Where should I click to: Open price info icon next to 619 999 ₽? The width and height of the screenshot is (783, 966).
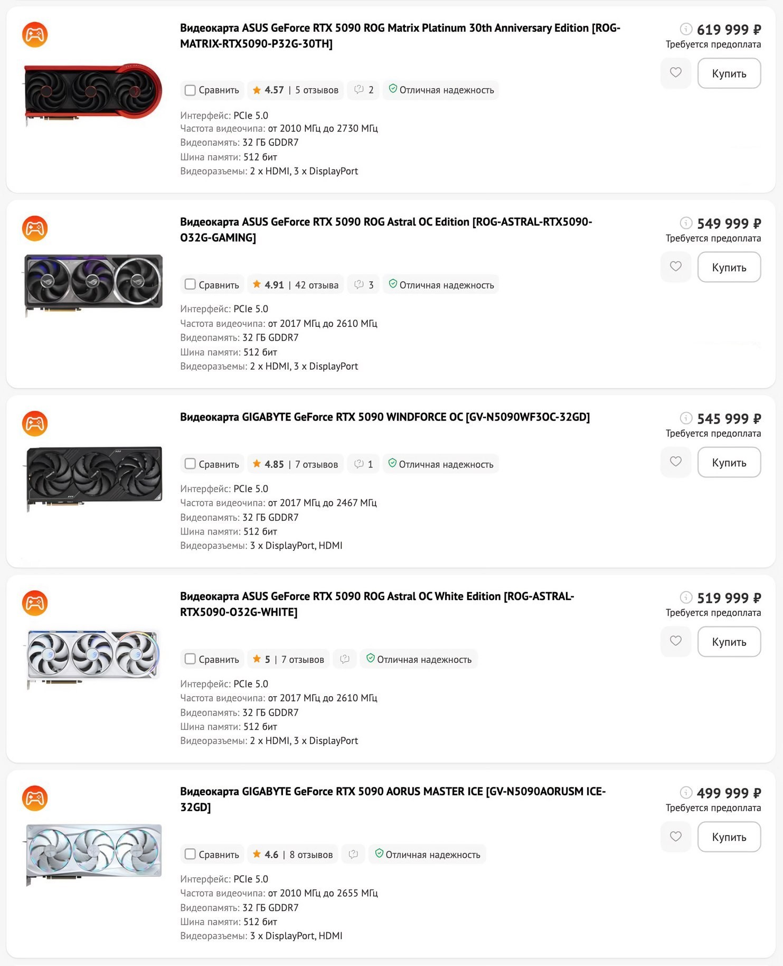(x=686, y=29)
